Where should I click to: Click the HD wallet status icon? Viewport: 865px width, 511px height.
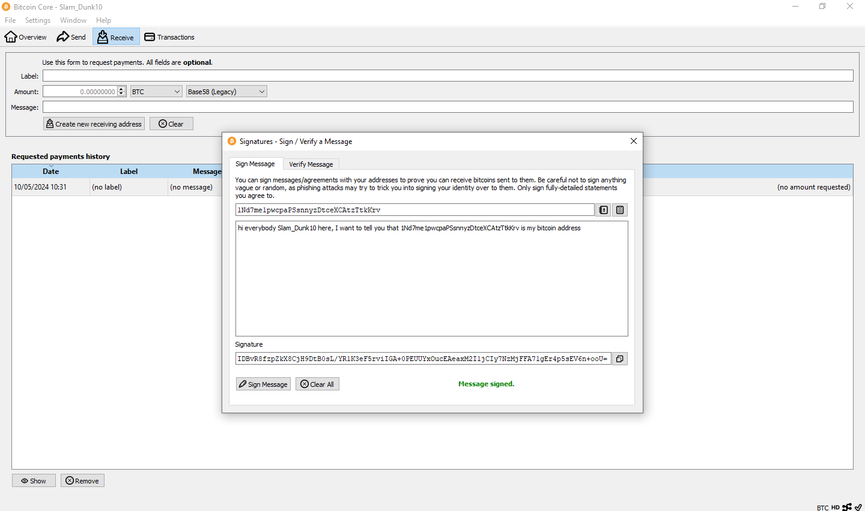836,507
